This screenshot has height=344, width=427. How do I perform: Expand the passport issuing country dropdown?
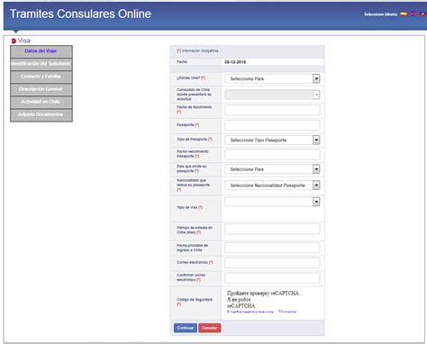click(x=272, y=169)
